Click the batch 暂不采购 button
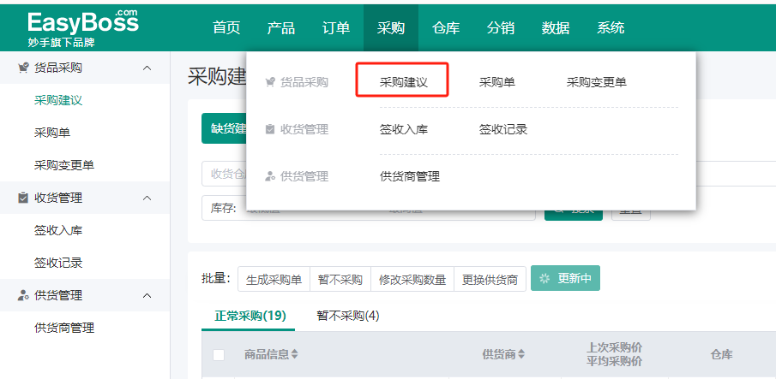 click(x=340, y=280)
